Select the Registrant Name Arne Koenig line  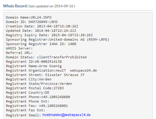pos(34,66)
